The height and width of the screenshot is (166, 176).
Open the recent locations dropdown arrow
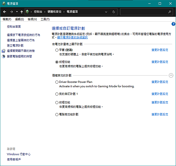click(x=17, y=11)
